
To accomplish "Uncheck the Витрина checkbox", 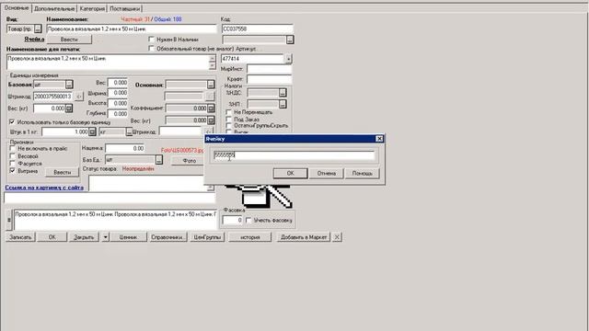I will 12,171.
